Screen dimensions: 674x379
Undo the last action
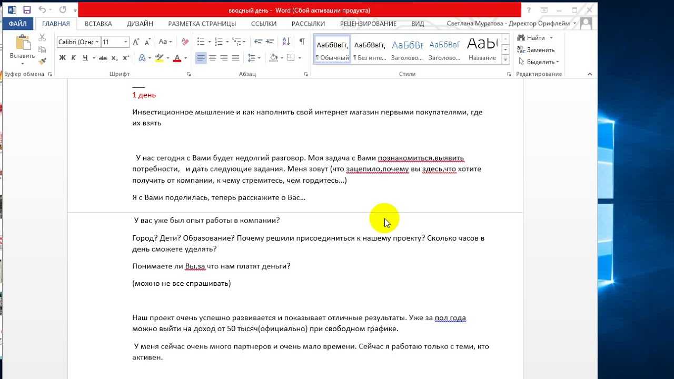coord(43,10)
